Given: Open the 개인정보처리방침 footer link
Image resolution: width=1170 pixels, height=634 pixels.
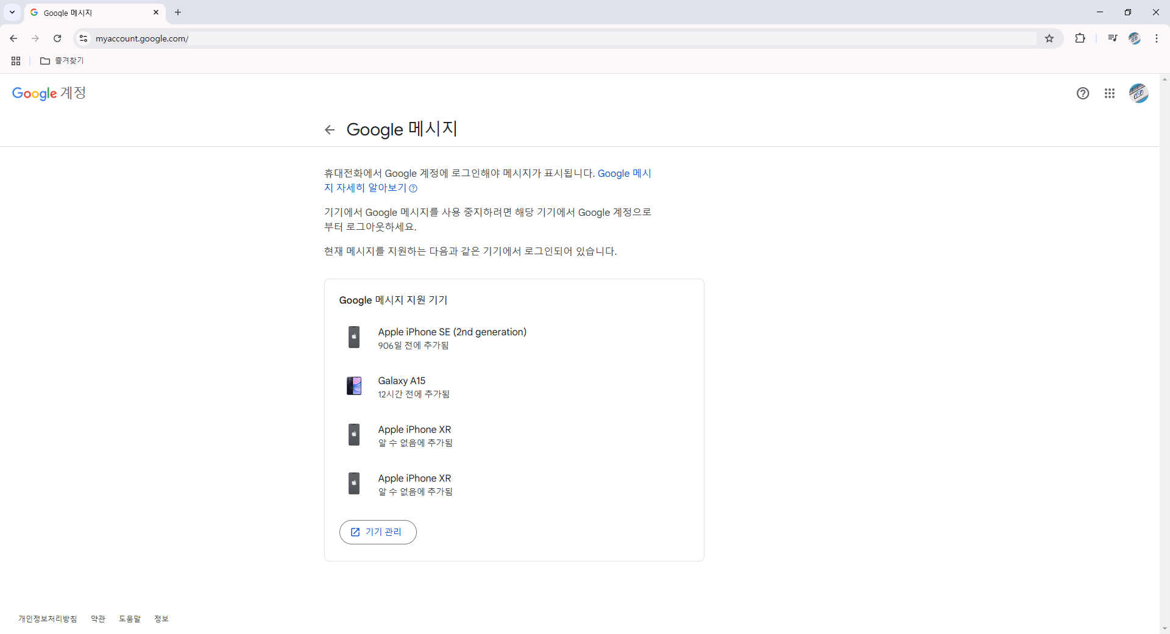Looking at the screenshot, I should [48, 619].
